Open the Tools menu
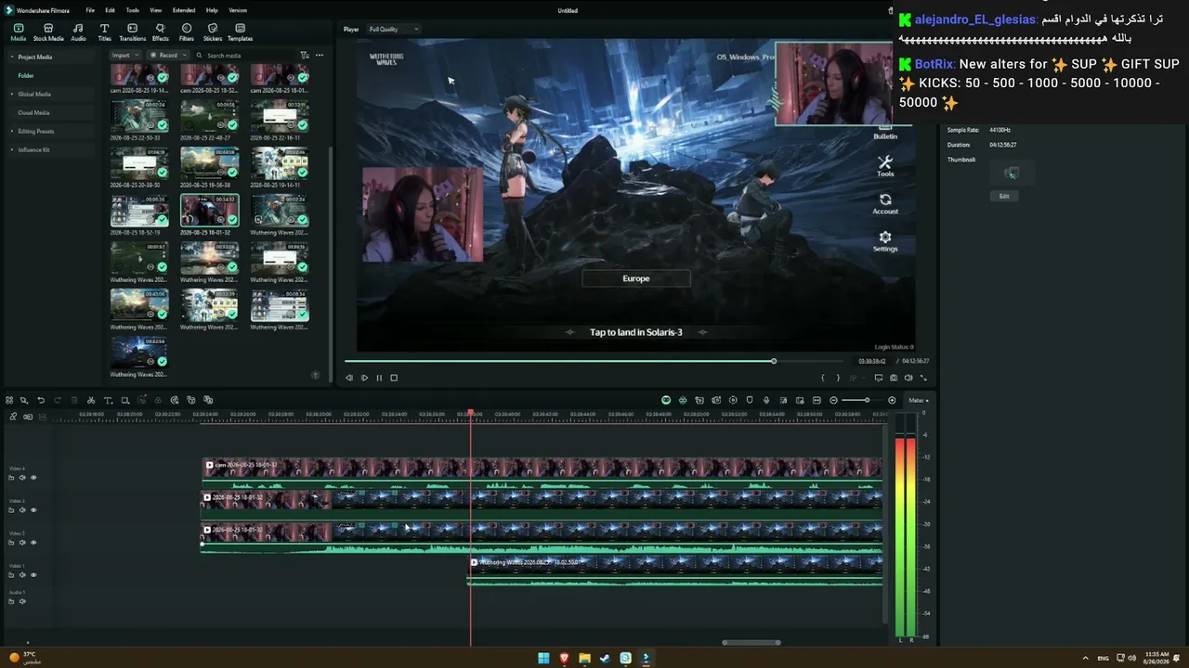Screen dimensions: 1189x668 pyautogui.click(x=133, y=10)
